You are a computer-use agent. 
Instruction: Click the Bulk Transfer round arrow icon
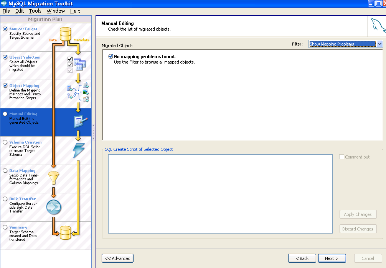[x=54, y=207]
